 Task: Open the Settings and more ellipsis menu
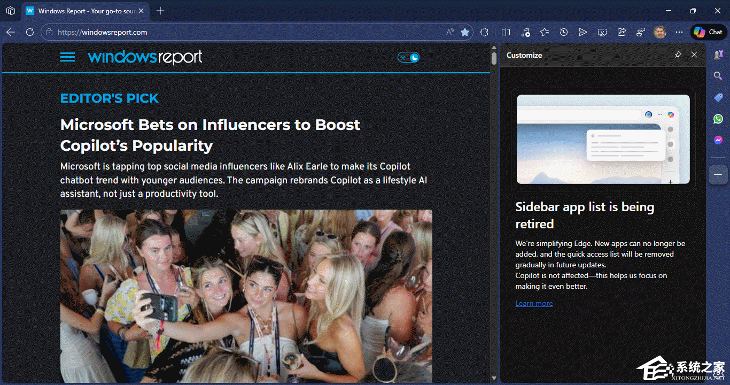point(679,32)
